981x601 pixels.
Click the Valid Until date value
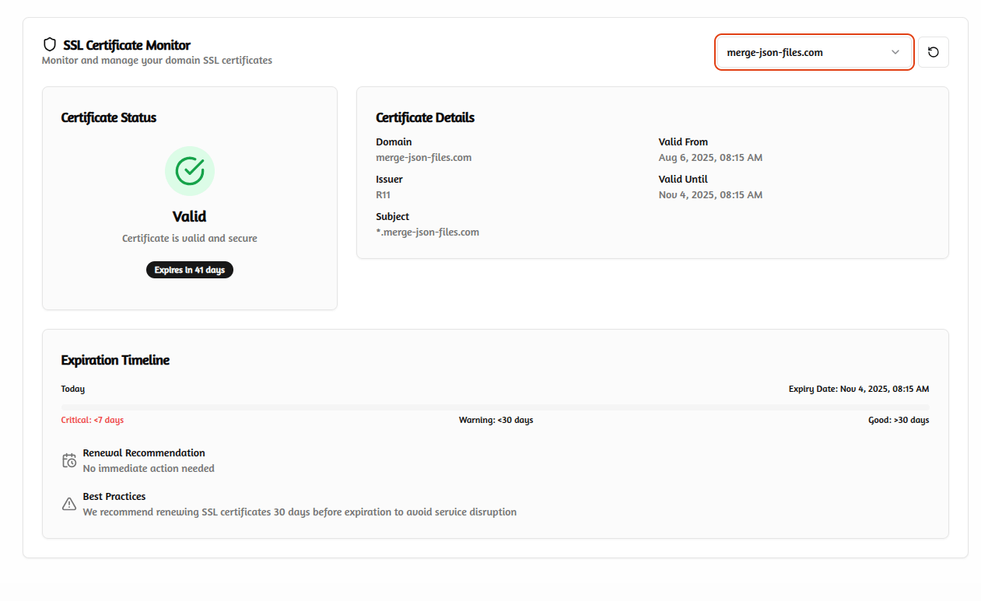click(x=709, y=194)
